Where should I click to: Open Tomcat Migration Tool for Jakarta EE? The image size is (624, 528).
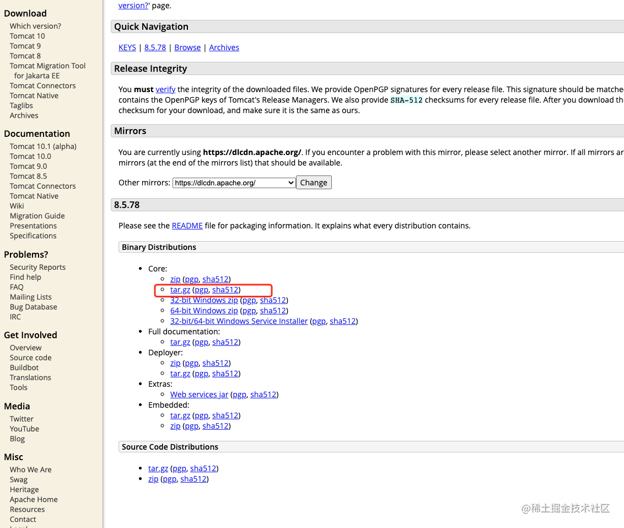coord(48,71)
